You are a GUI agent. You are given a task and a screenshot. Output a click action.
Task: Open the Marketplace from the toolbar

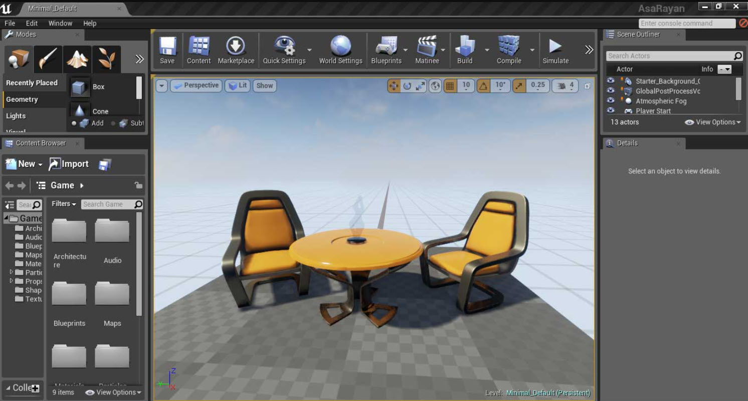[236, 50]
